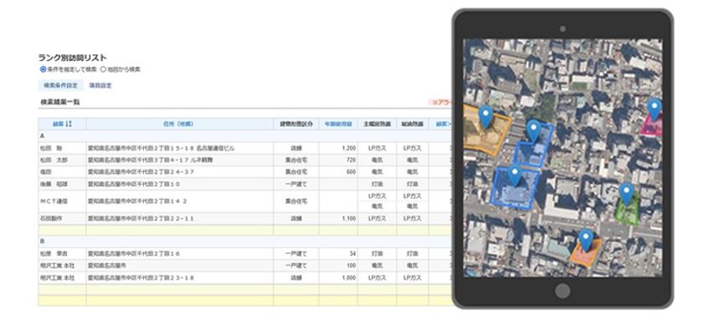
Task: Click the map pin on the yellow-outlined building
Action: tap(485, 116)
